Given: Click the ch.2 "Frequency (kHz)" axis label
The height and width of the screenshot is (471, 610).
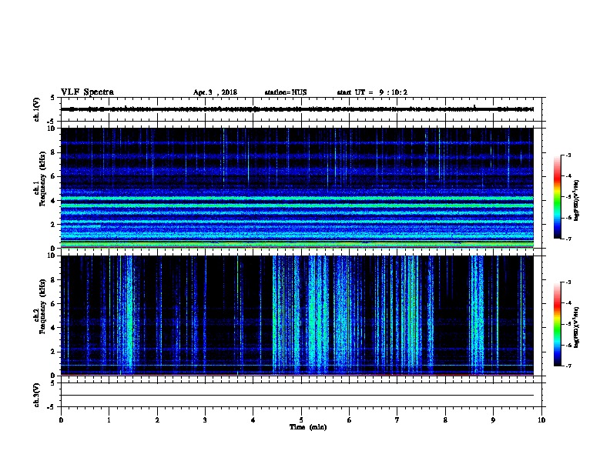Looking at the screenshot, I should (x=42, y=306).
